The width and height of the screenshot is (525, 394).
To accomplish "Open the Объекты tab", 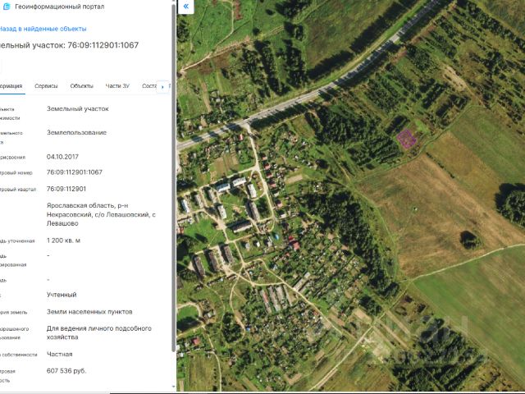I will [x=82, y=86].
